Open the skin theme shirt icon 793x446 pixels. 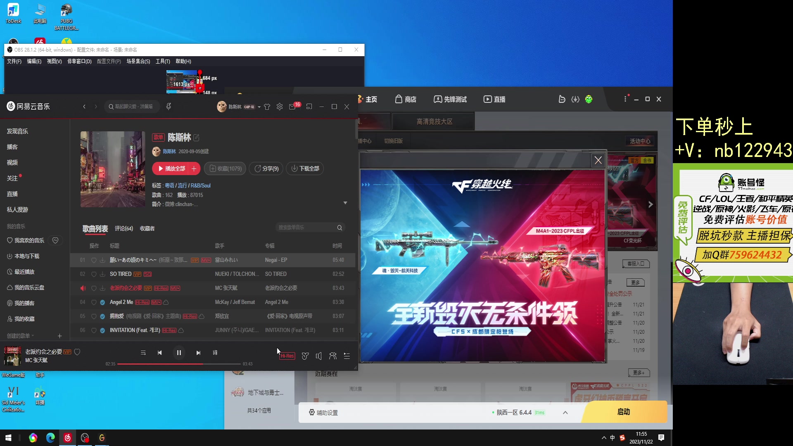(x=267, y=107)
